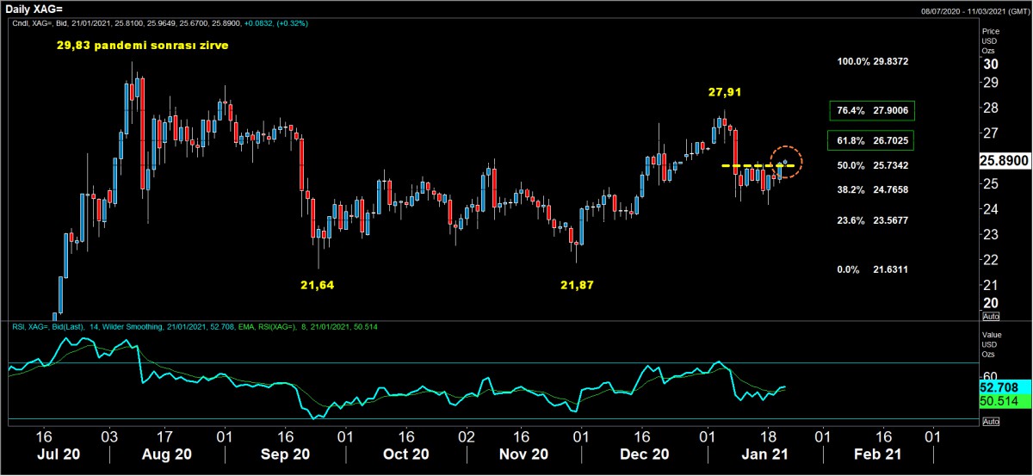Click the 50.0% 25.7342 Fibonacci label
This screenshot has height=476, width=1033.
(x=873, y=165)
